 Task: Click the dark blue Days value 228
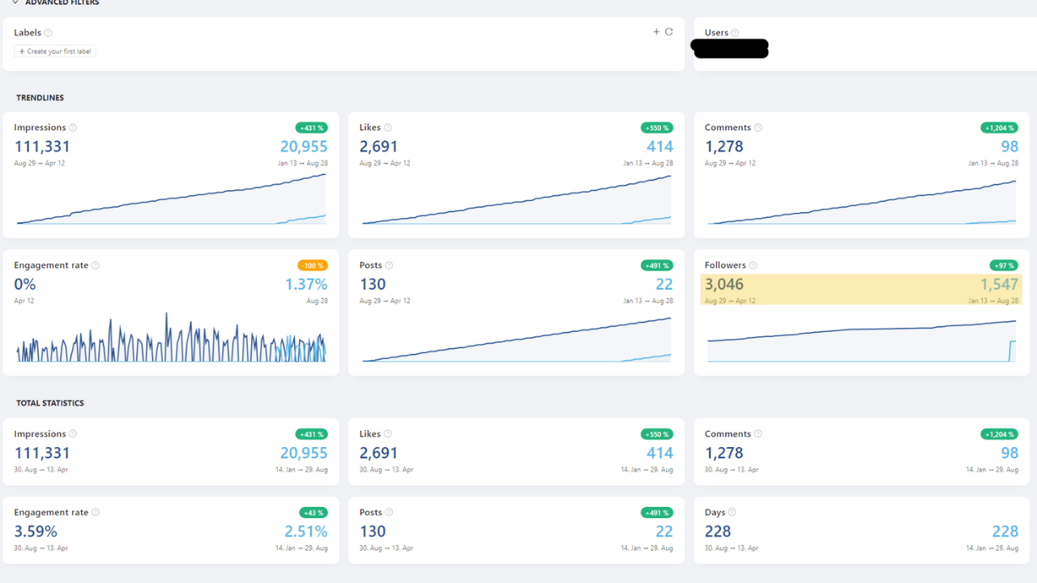coord(718,531)
